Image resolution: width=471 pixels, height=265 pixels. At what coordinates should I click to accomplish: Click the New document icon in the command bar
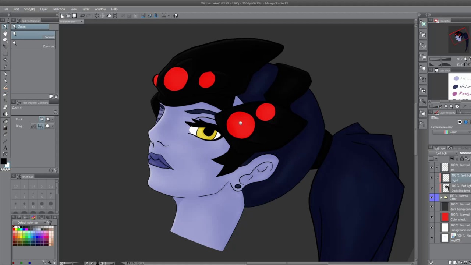tap(62, 15)
